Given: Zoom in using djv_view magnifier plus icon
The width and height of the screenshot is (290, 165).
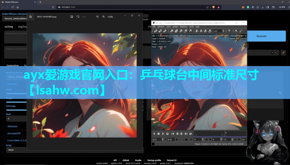Looking at the screenshot, I should point(197,31).
